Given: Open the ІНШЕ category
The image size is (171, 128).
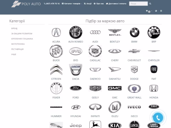Looking at the screenshot, I should click(14, 54).
